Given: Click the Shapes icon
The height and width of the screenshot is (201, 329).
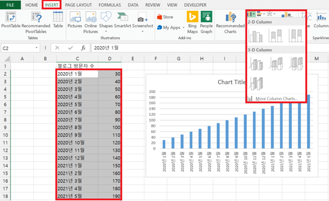Looking at the screenshot, I should (x=106, y=17).
